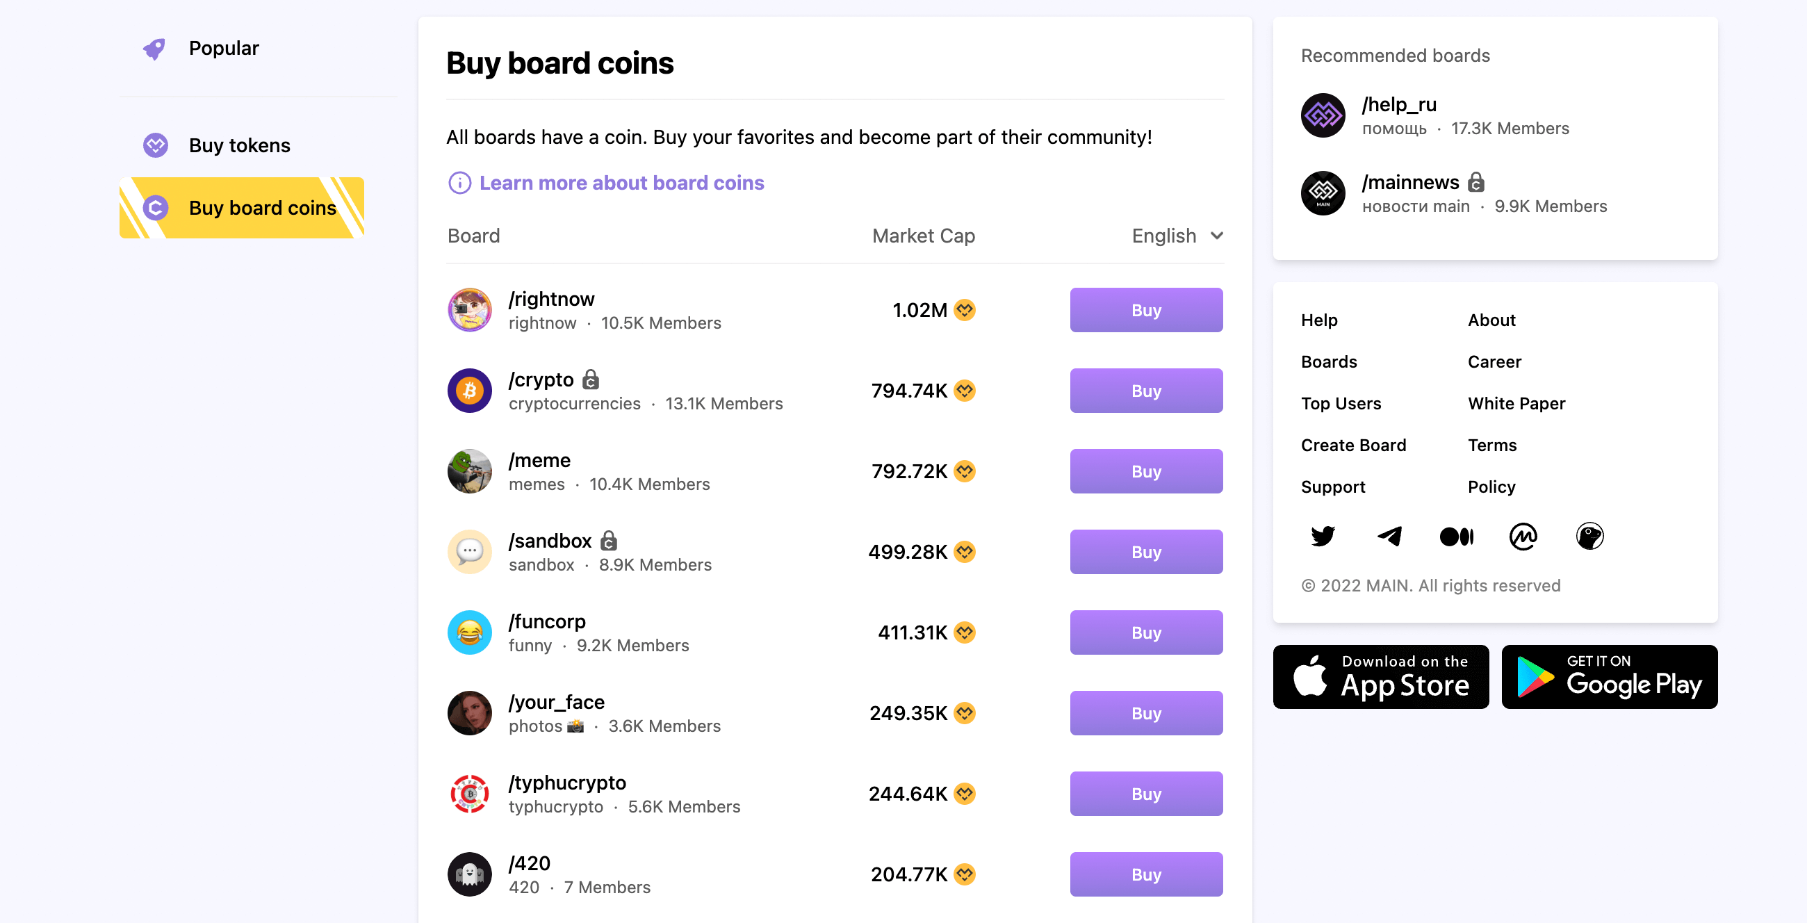Open the White Paper footer link
1807x923 pixels.
pyautogui.click(x=1516, y=403)
